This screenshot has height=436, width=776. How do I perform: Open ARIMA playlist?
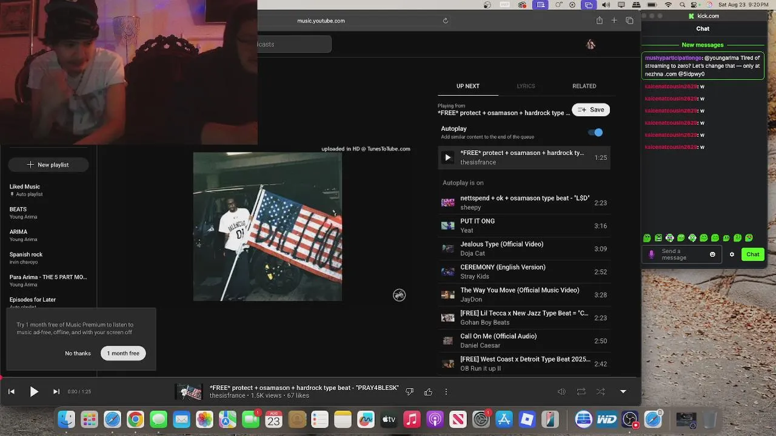point(48,235)
